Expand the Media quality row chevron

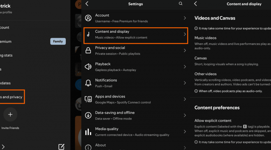point(185,132)
